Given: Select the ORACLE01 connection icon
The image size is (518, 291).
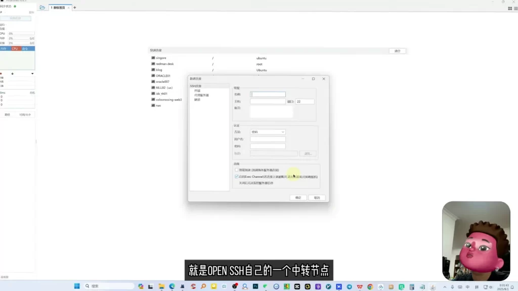Looking at the screenshot, I should pyautogui.click(x=153, y=76).
